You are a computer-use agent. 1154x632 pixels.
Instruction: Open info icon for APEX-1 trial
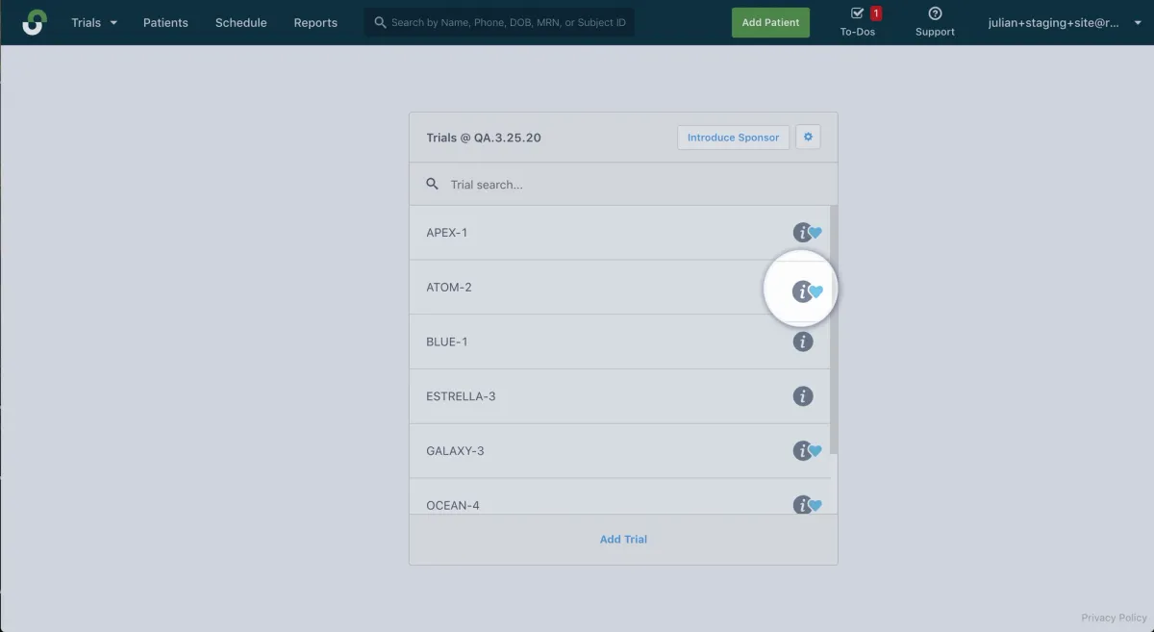coord(800,233)
